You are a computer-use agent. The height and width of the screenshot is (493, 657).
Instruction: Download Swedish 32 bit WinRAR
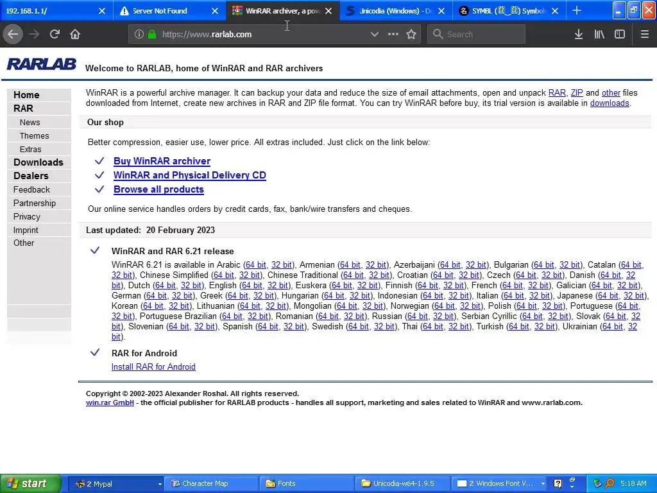click(x=384, y=327)
